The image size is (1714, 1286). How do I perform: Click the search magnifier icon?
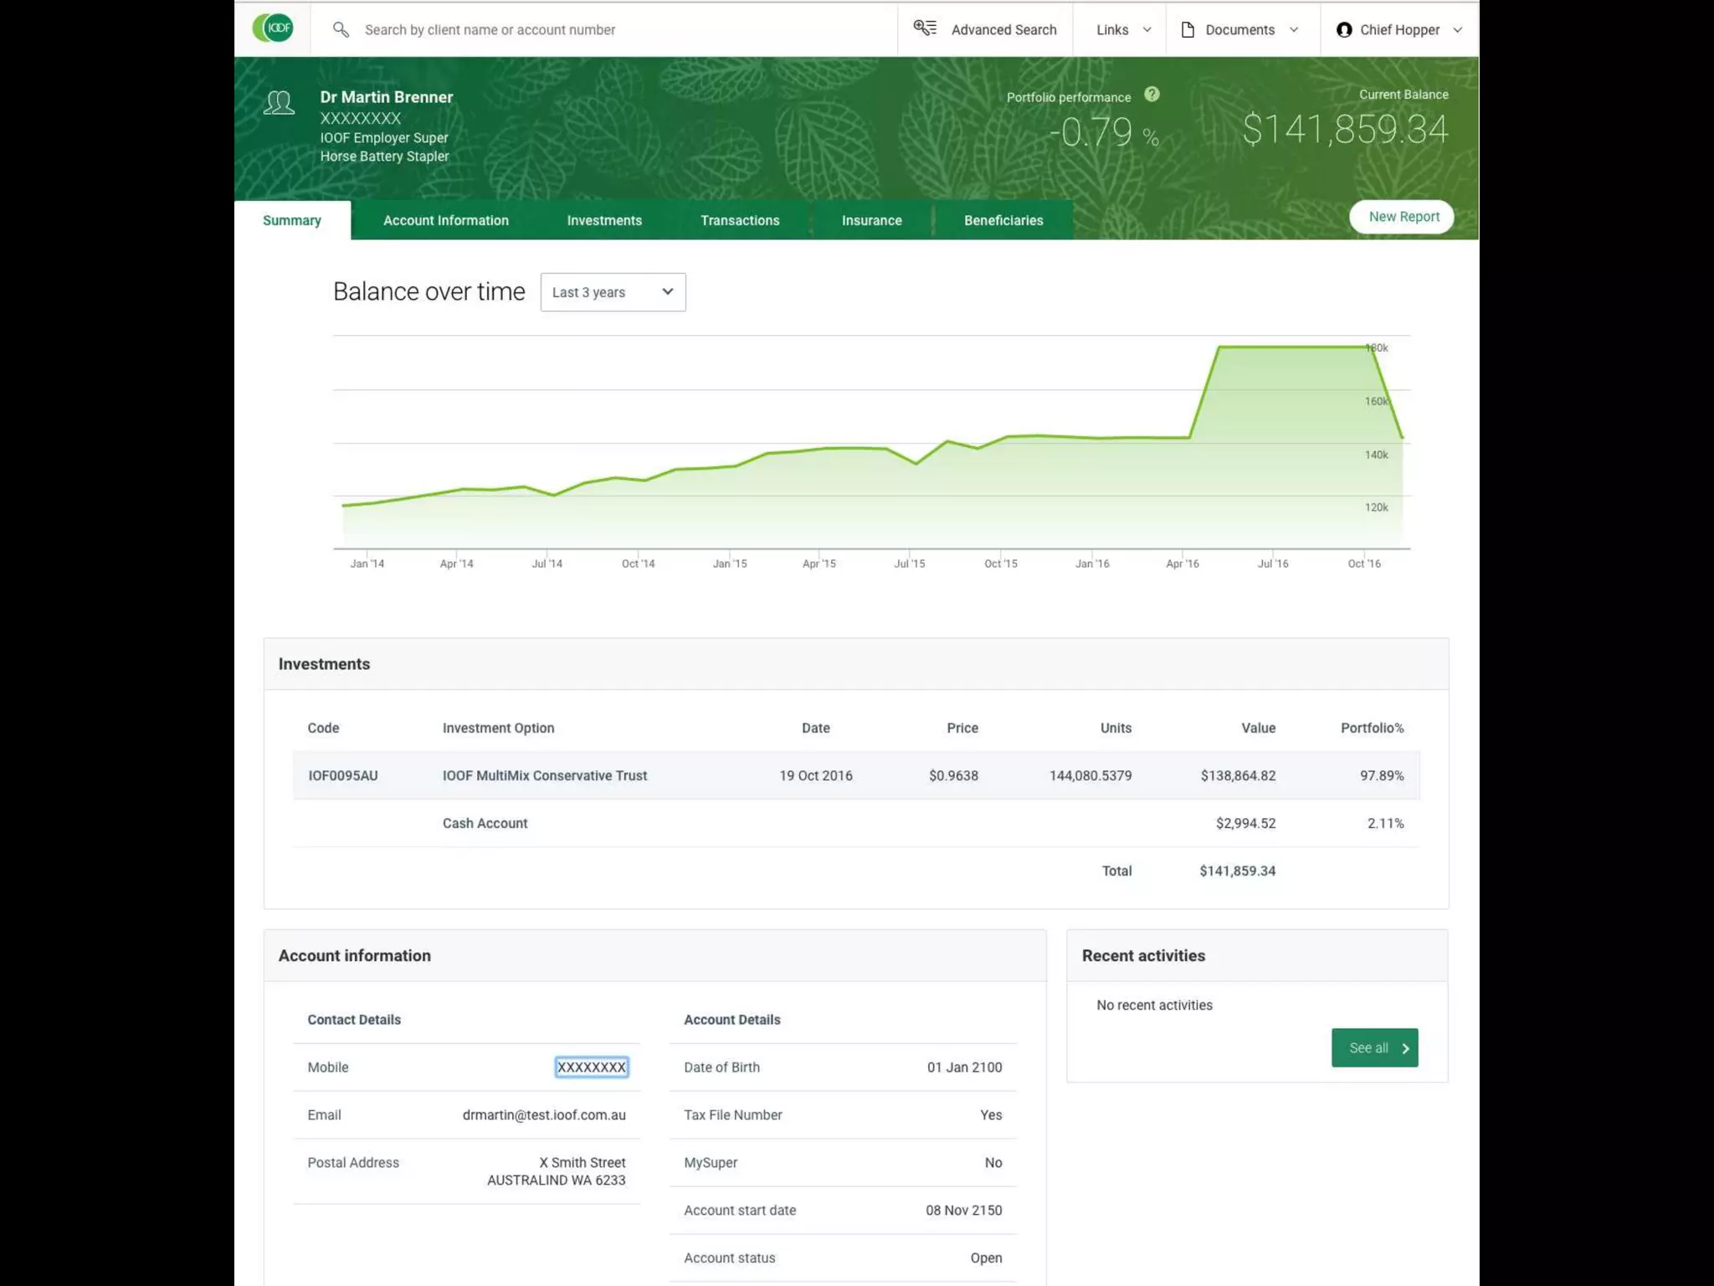pyautogui.click(x=341, y=29)
